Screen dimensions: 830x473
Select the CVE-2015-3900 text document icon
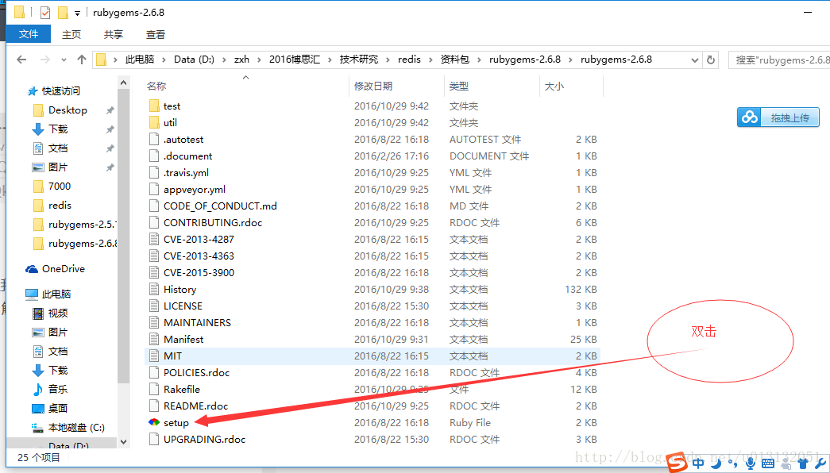click(154, 272)
